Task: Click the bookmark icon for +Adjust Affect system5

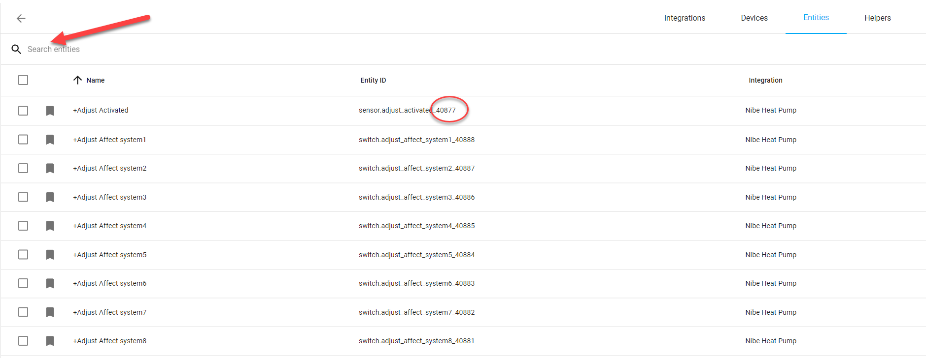Action: pyautogui.click(x=50, y=255)
